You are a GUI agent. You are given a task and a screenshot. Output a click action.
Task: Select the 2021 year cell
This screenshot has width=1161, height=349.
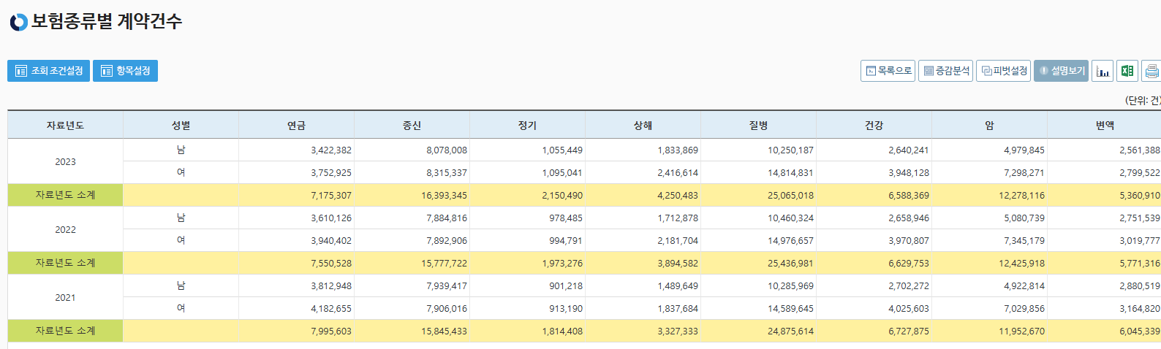(65, 297)
